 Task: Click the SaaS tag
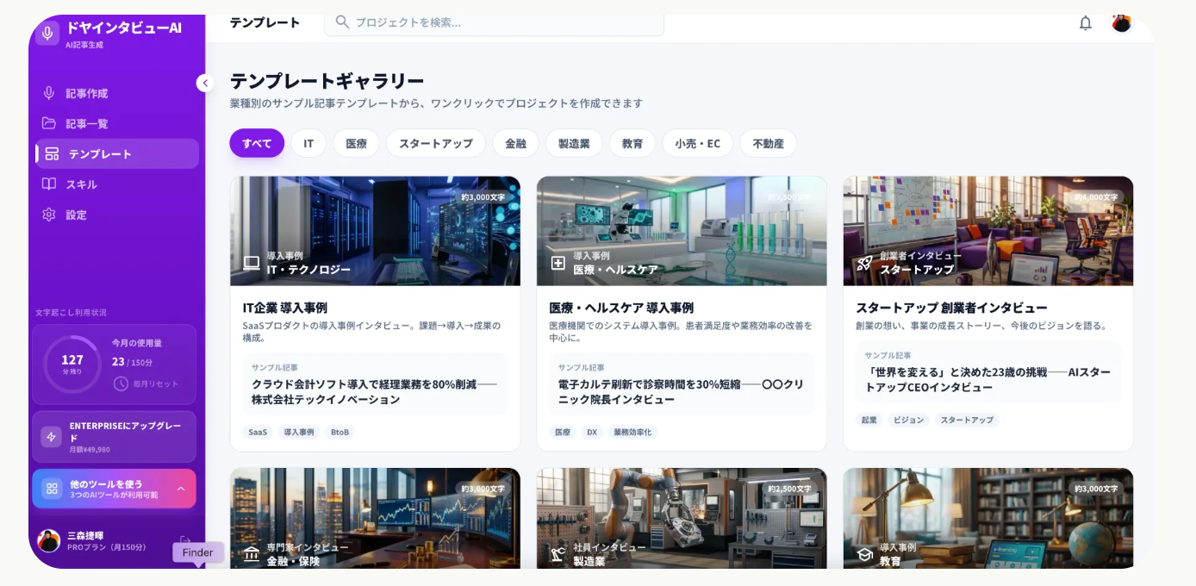(258, 432)
